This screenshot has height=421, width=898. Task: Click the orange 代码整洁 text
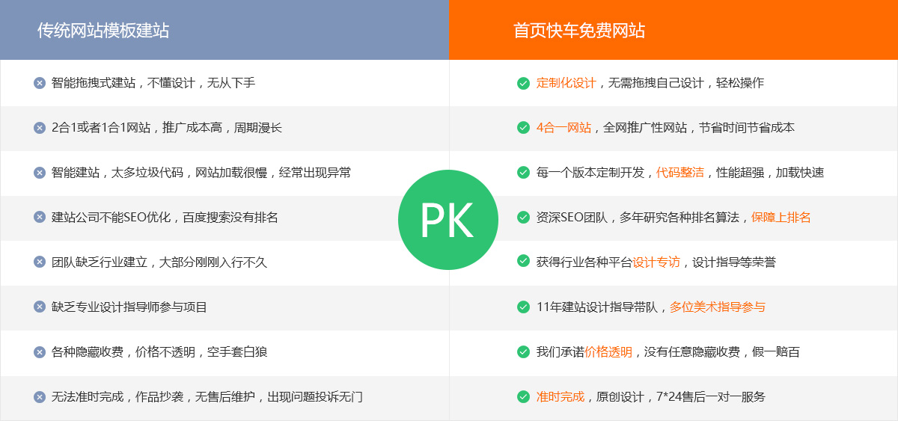[680, 173]
